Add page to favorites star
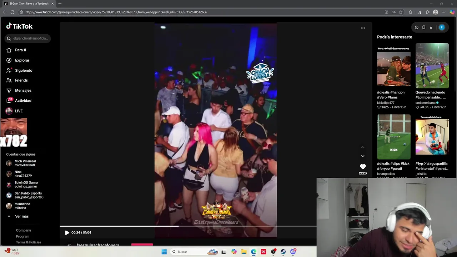 coord(401,12)
